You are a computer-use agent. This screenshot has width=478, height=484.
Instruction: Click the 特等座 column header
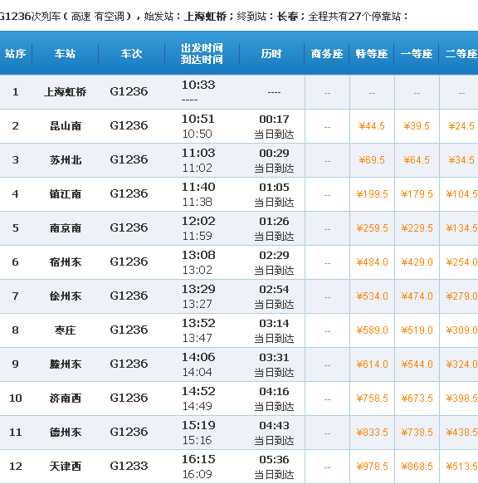click(372, 54)
